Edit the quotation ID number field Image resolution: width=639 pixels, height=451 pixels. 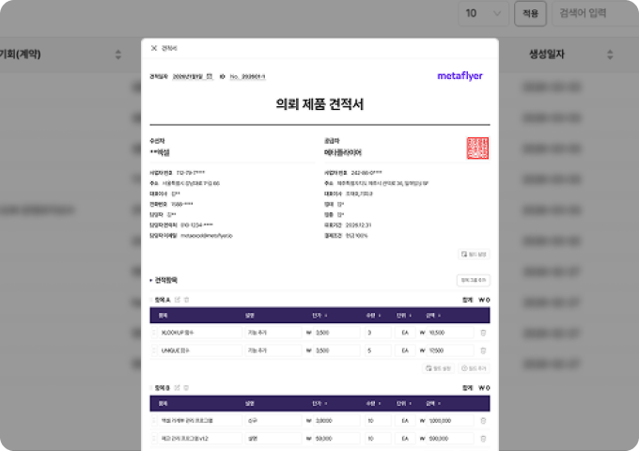click(x=247, y=77)
